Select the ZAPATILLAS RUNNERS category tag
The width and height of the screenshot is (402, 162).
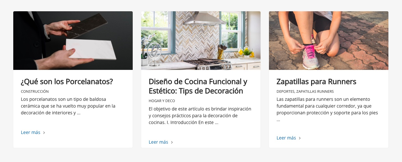(x=315, y=91)
